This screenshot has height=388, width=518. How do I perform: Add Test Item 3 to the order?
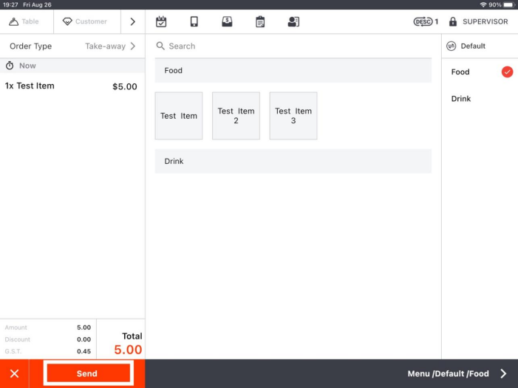pos(293,116)
